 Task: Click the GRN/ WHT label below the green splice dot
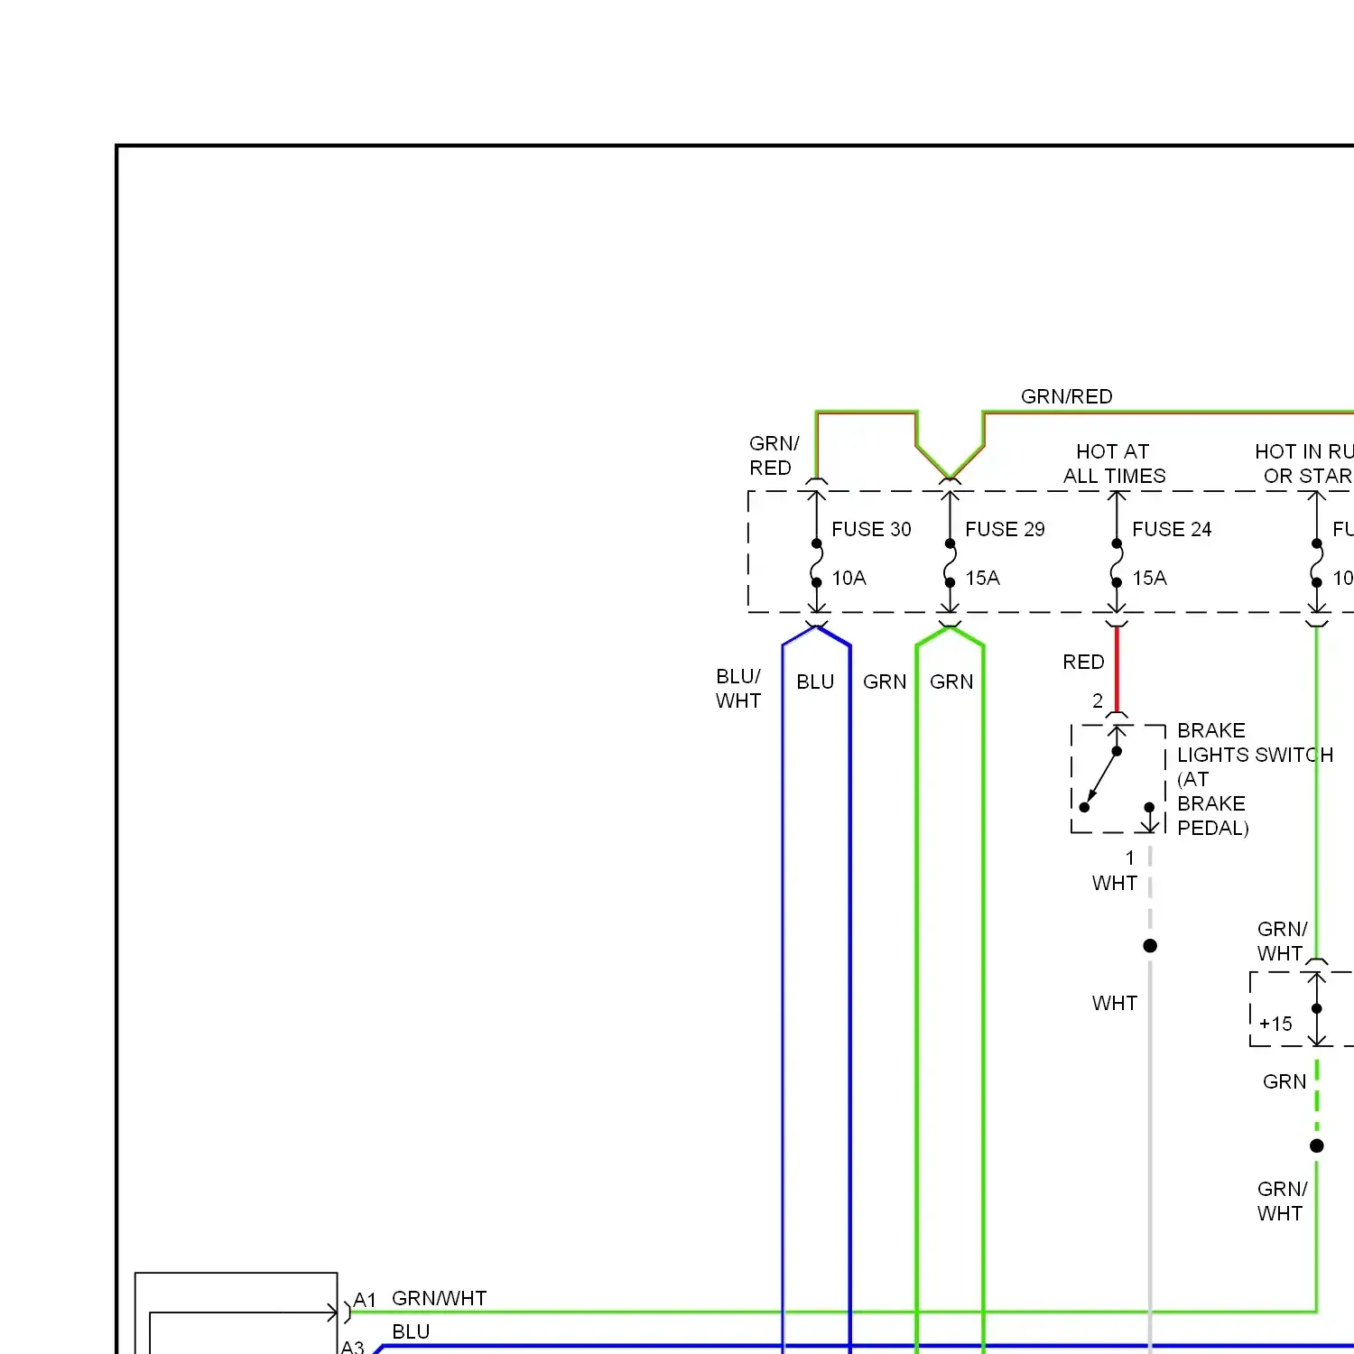pos(1282,1201)
